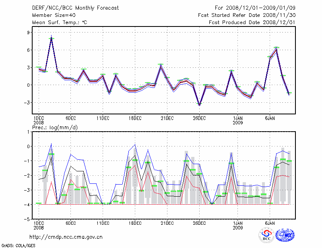Viewport: 322px width, 248px height.
Task: Click the temperature peak near 3 December
Action: [x=52, y=39]
